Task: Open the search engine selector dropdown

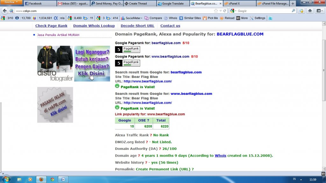Action: (x=233, y=11)
